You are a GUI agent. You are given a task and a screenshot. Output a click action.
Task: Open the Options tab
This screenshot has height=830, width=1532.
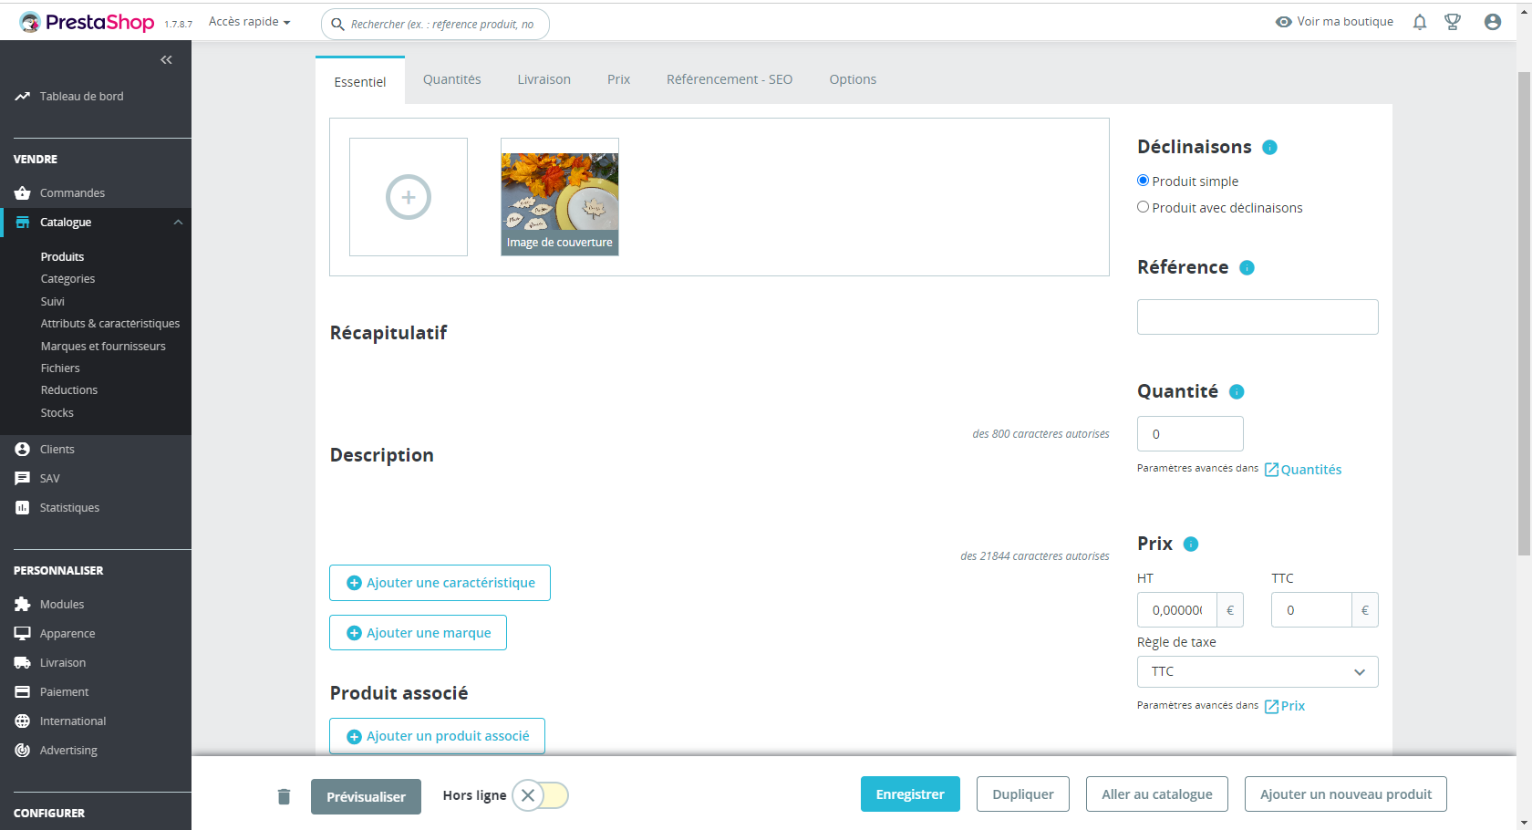click(853, 80)
